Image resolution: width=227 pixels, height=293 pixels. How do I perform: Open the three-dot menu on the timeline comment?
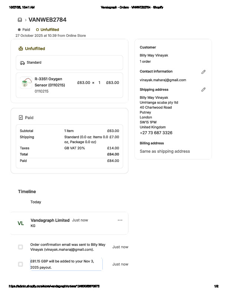click(x=120, y=220)
